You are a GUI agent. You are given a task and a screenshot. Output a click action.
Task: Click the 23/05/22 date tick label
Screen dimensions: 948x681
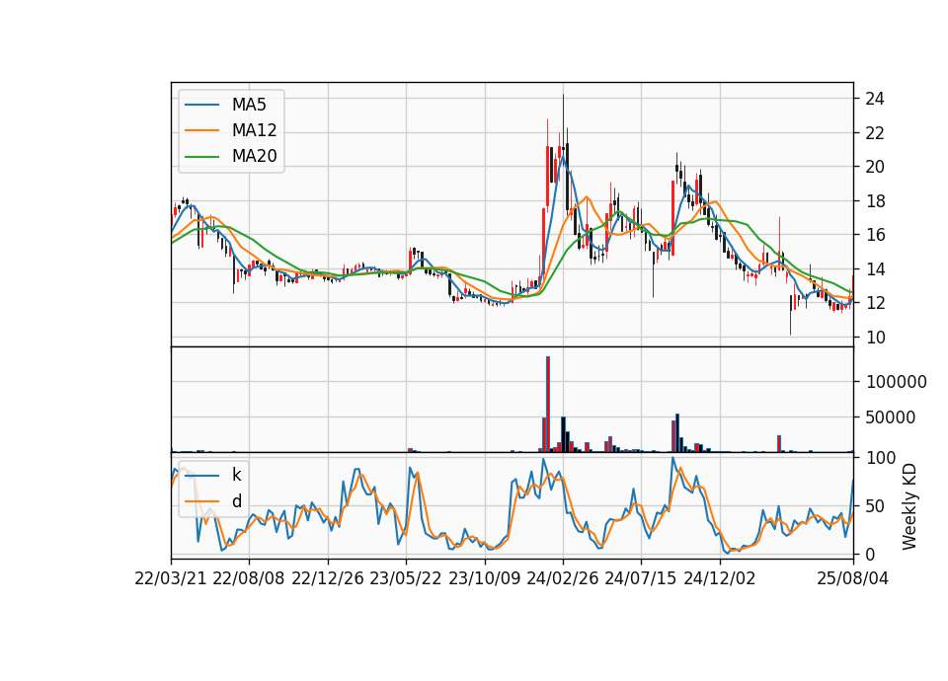click(406, 579)
